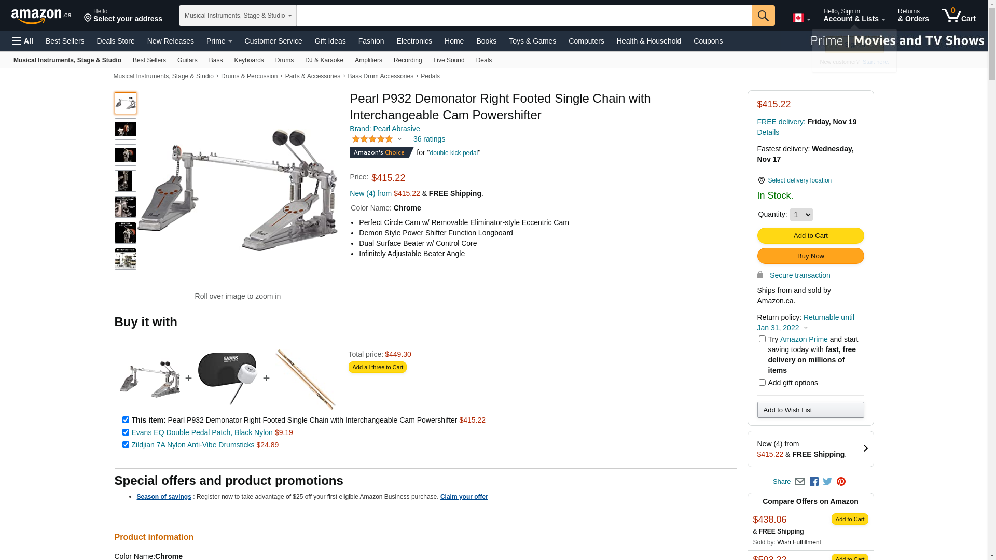Click the Add to Cart button
The image size is (996, 560).
pyautogui.click(x=810, y=236)
